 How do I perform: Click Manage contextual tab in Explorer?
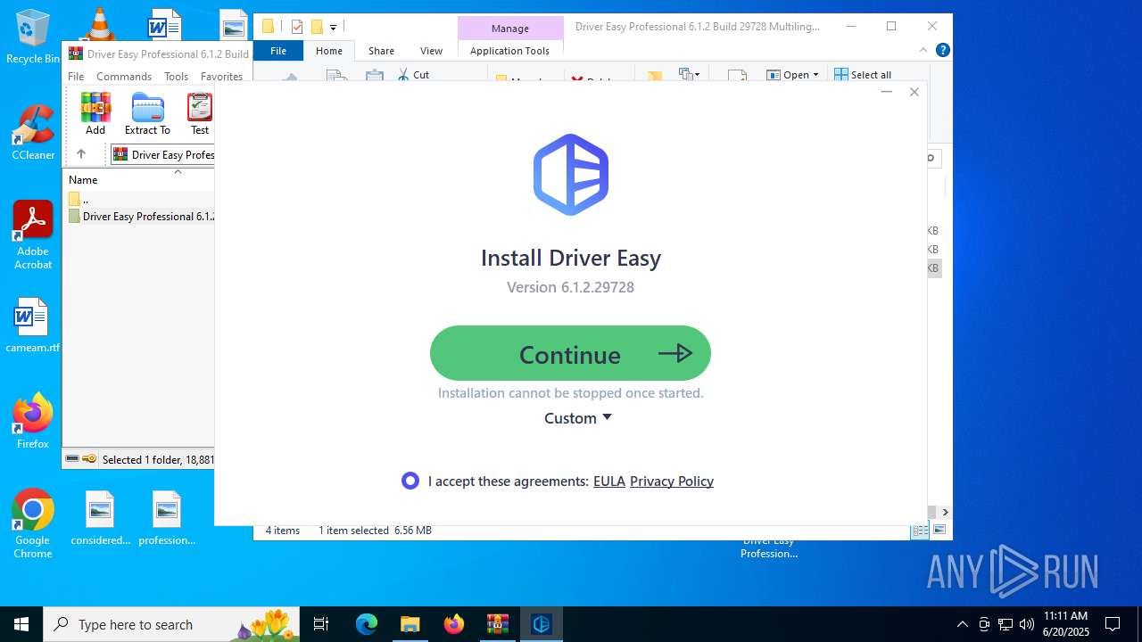[x=510, y=29]
